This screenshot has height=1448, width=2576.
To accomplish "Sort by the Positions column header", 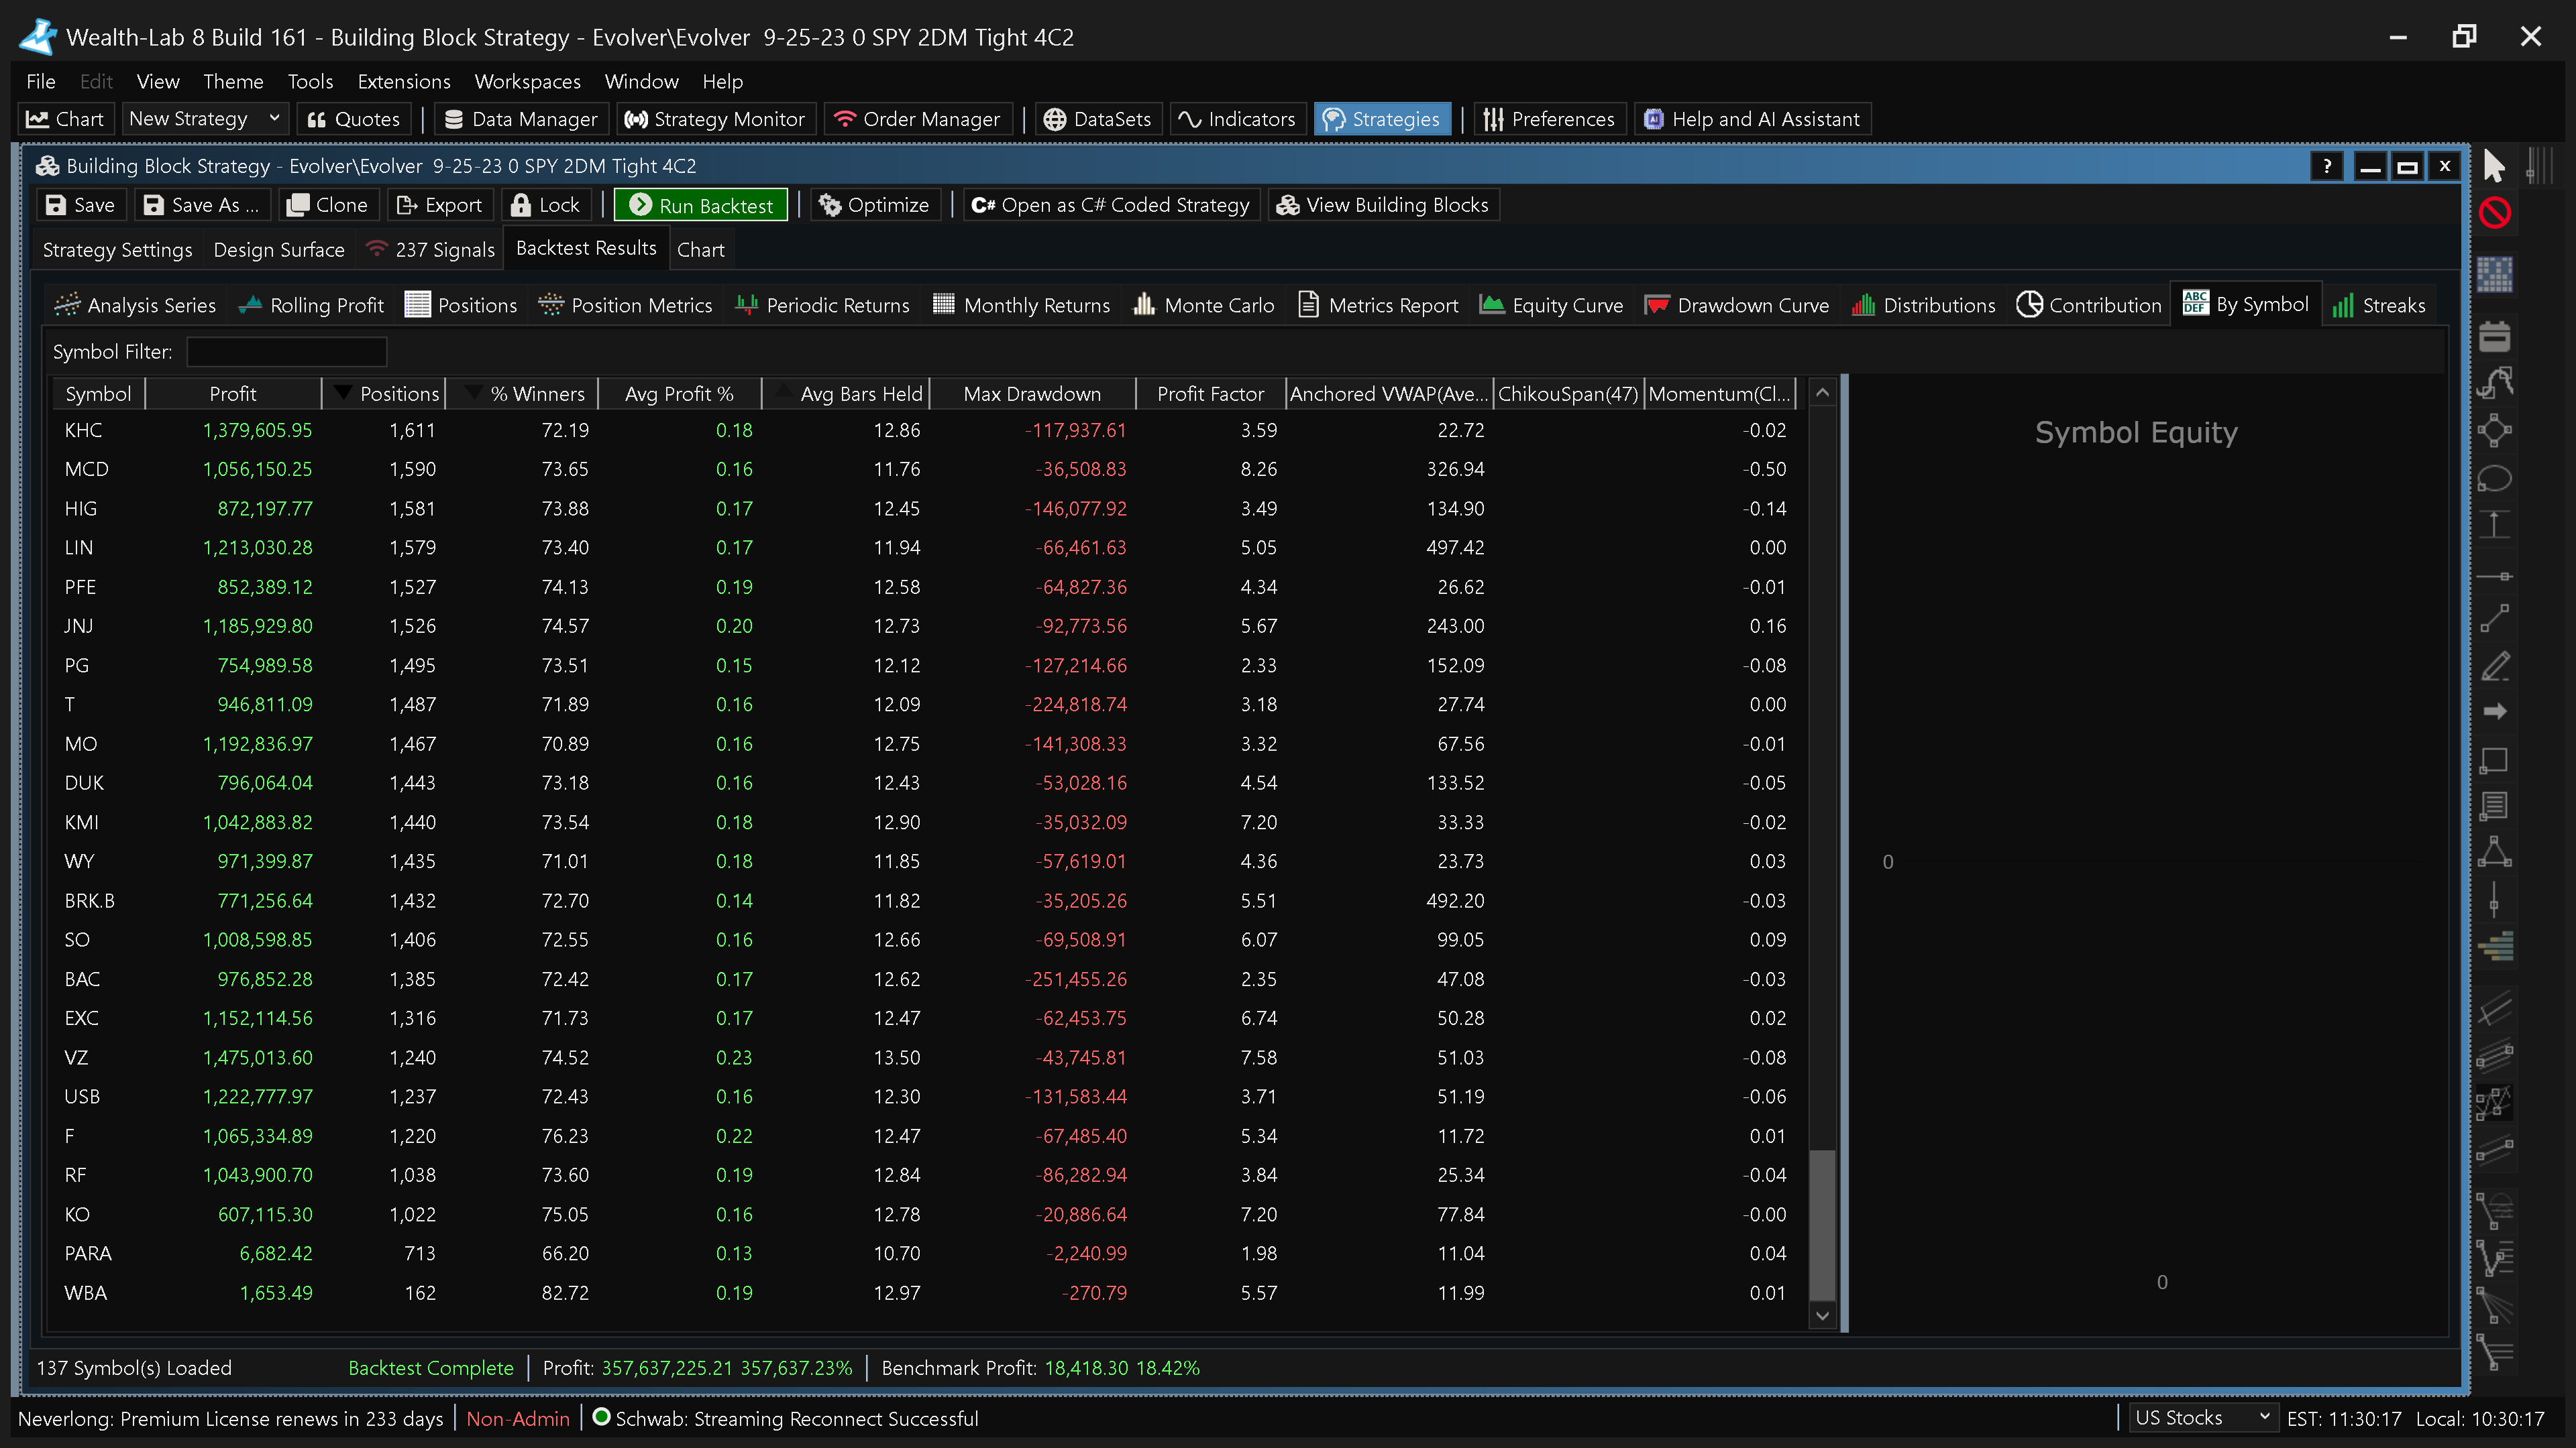I will 399,394.
